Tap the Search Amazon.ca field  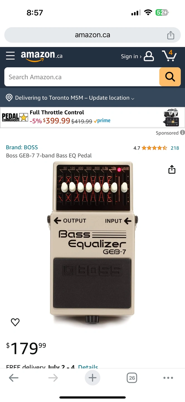pos(82,77)
